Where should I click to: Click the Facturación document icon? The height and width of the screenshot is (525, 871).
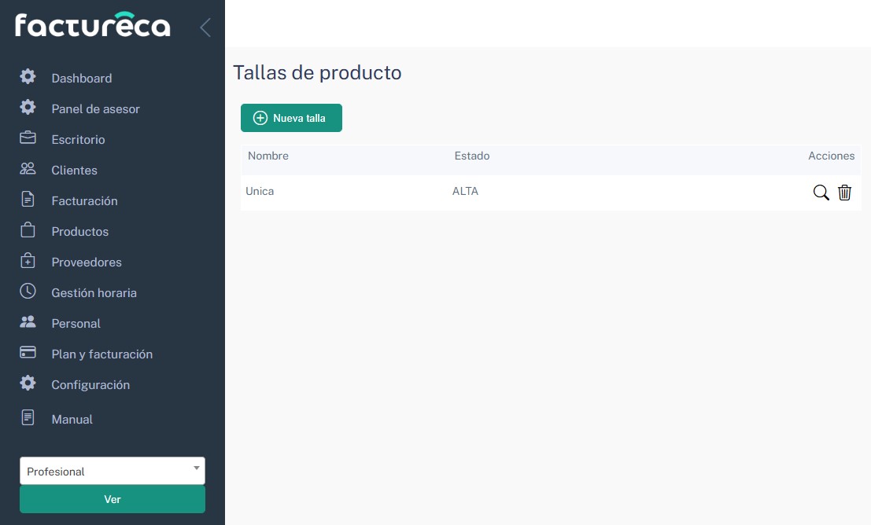tap(28, 200)
